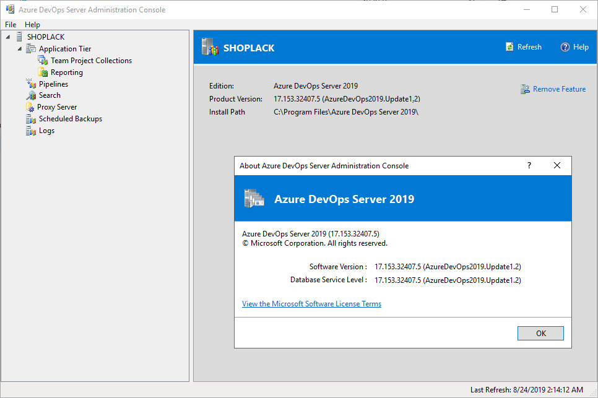Click the Pipelines icon in sidebar

pyautogui.click(x=31, y=84)
